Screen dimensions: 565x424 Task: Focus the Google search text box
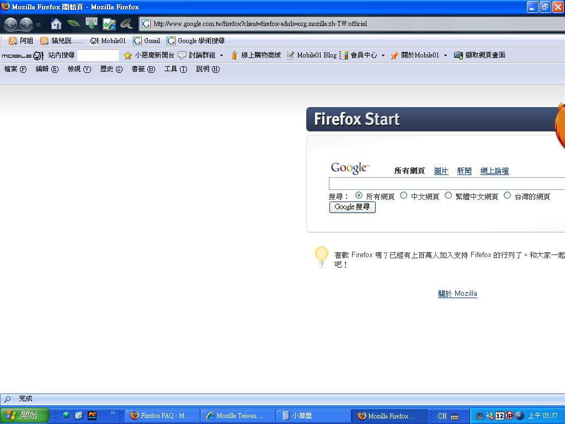coord(447,183)
